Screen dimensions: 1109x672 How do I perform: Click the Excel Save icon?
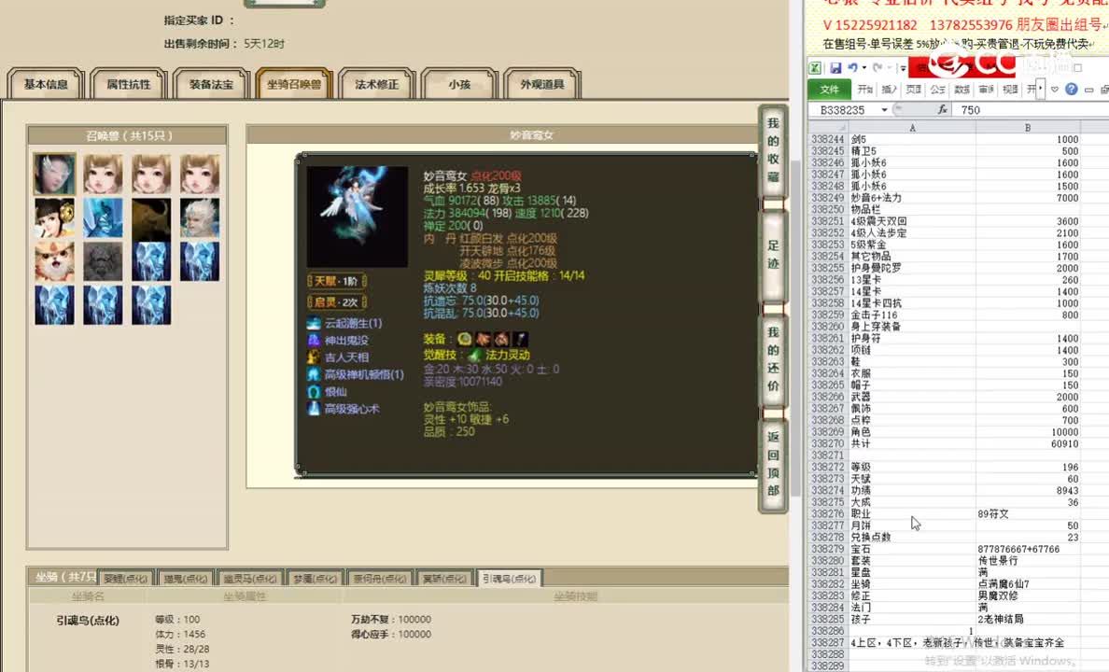[x=836, y=68]
